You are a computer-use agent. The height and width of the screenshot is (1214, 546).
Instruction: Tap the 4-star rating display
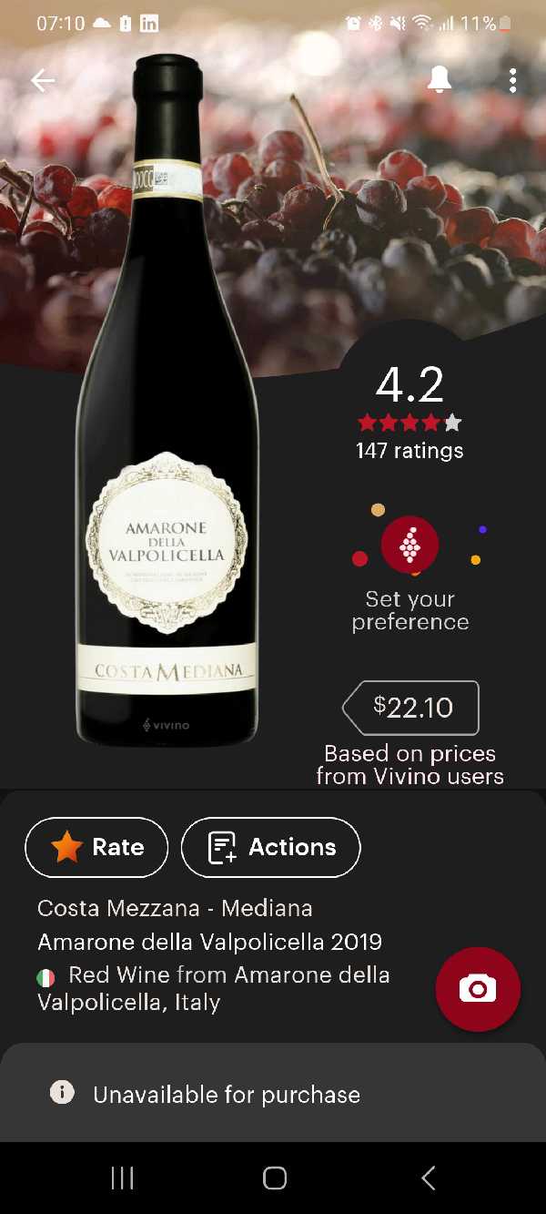(409, 422)
